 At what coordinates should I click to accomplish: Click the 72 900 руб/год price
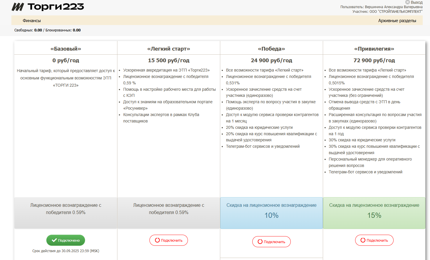click(x=374, y=60)
